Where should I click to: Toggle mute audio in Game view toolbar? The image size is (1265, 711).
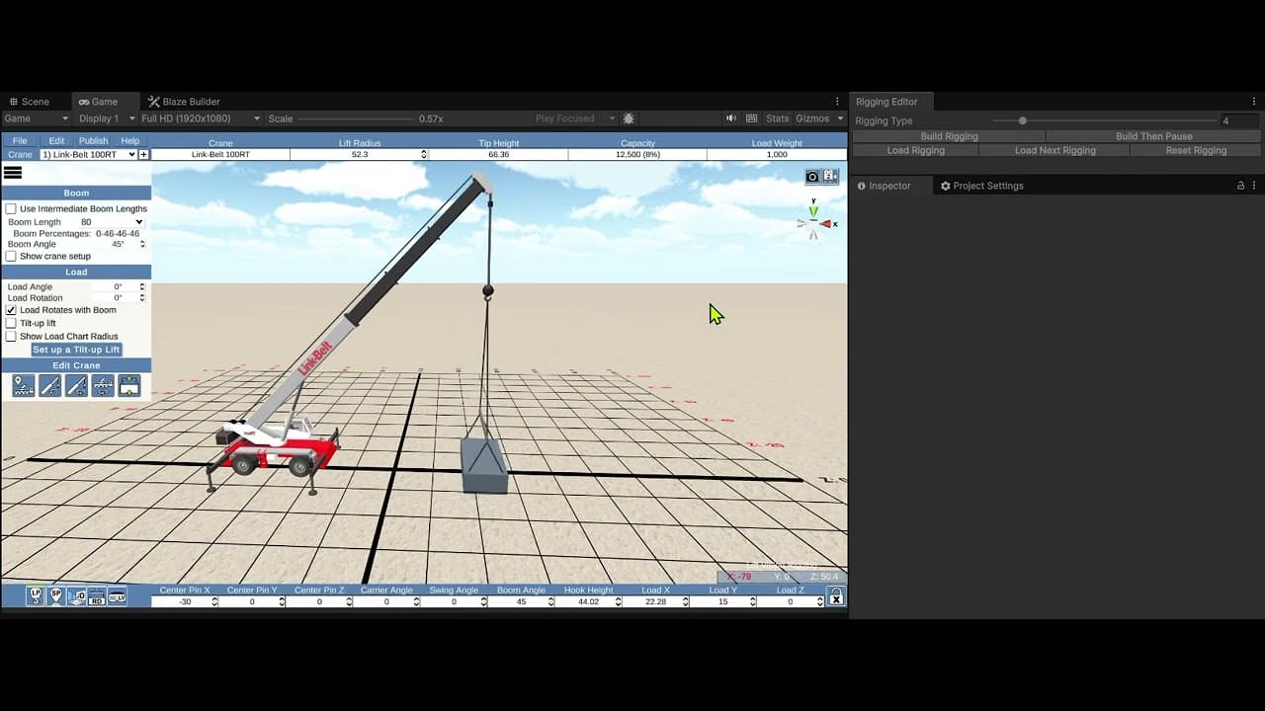pos(731,118)
